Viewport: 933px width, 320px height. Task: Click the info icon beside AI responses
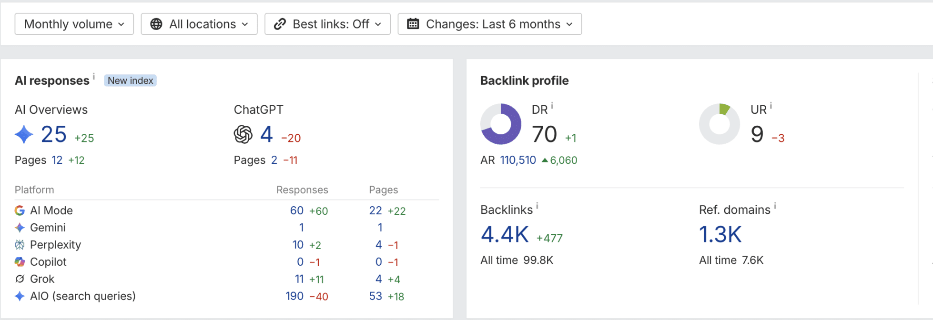[94, 76]
